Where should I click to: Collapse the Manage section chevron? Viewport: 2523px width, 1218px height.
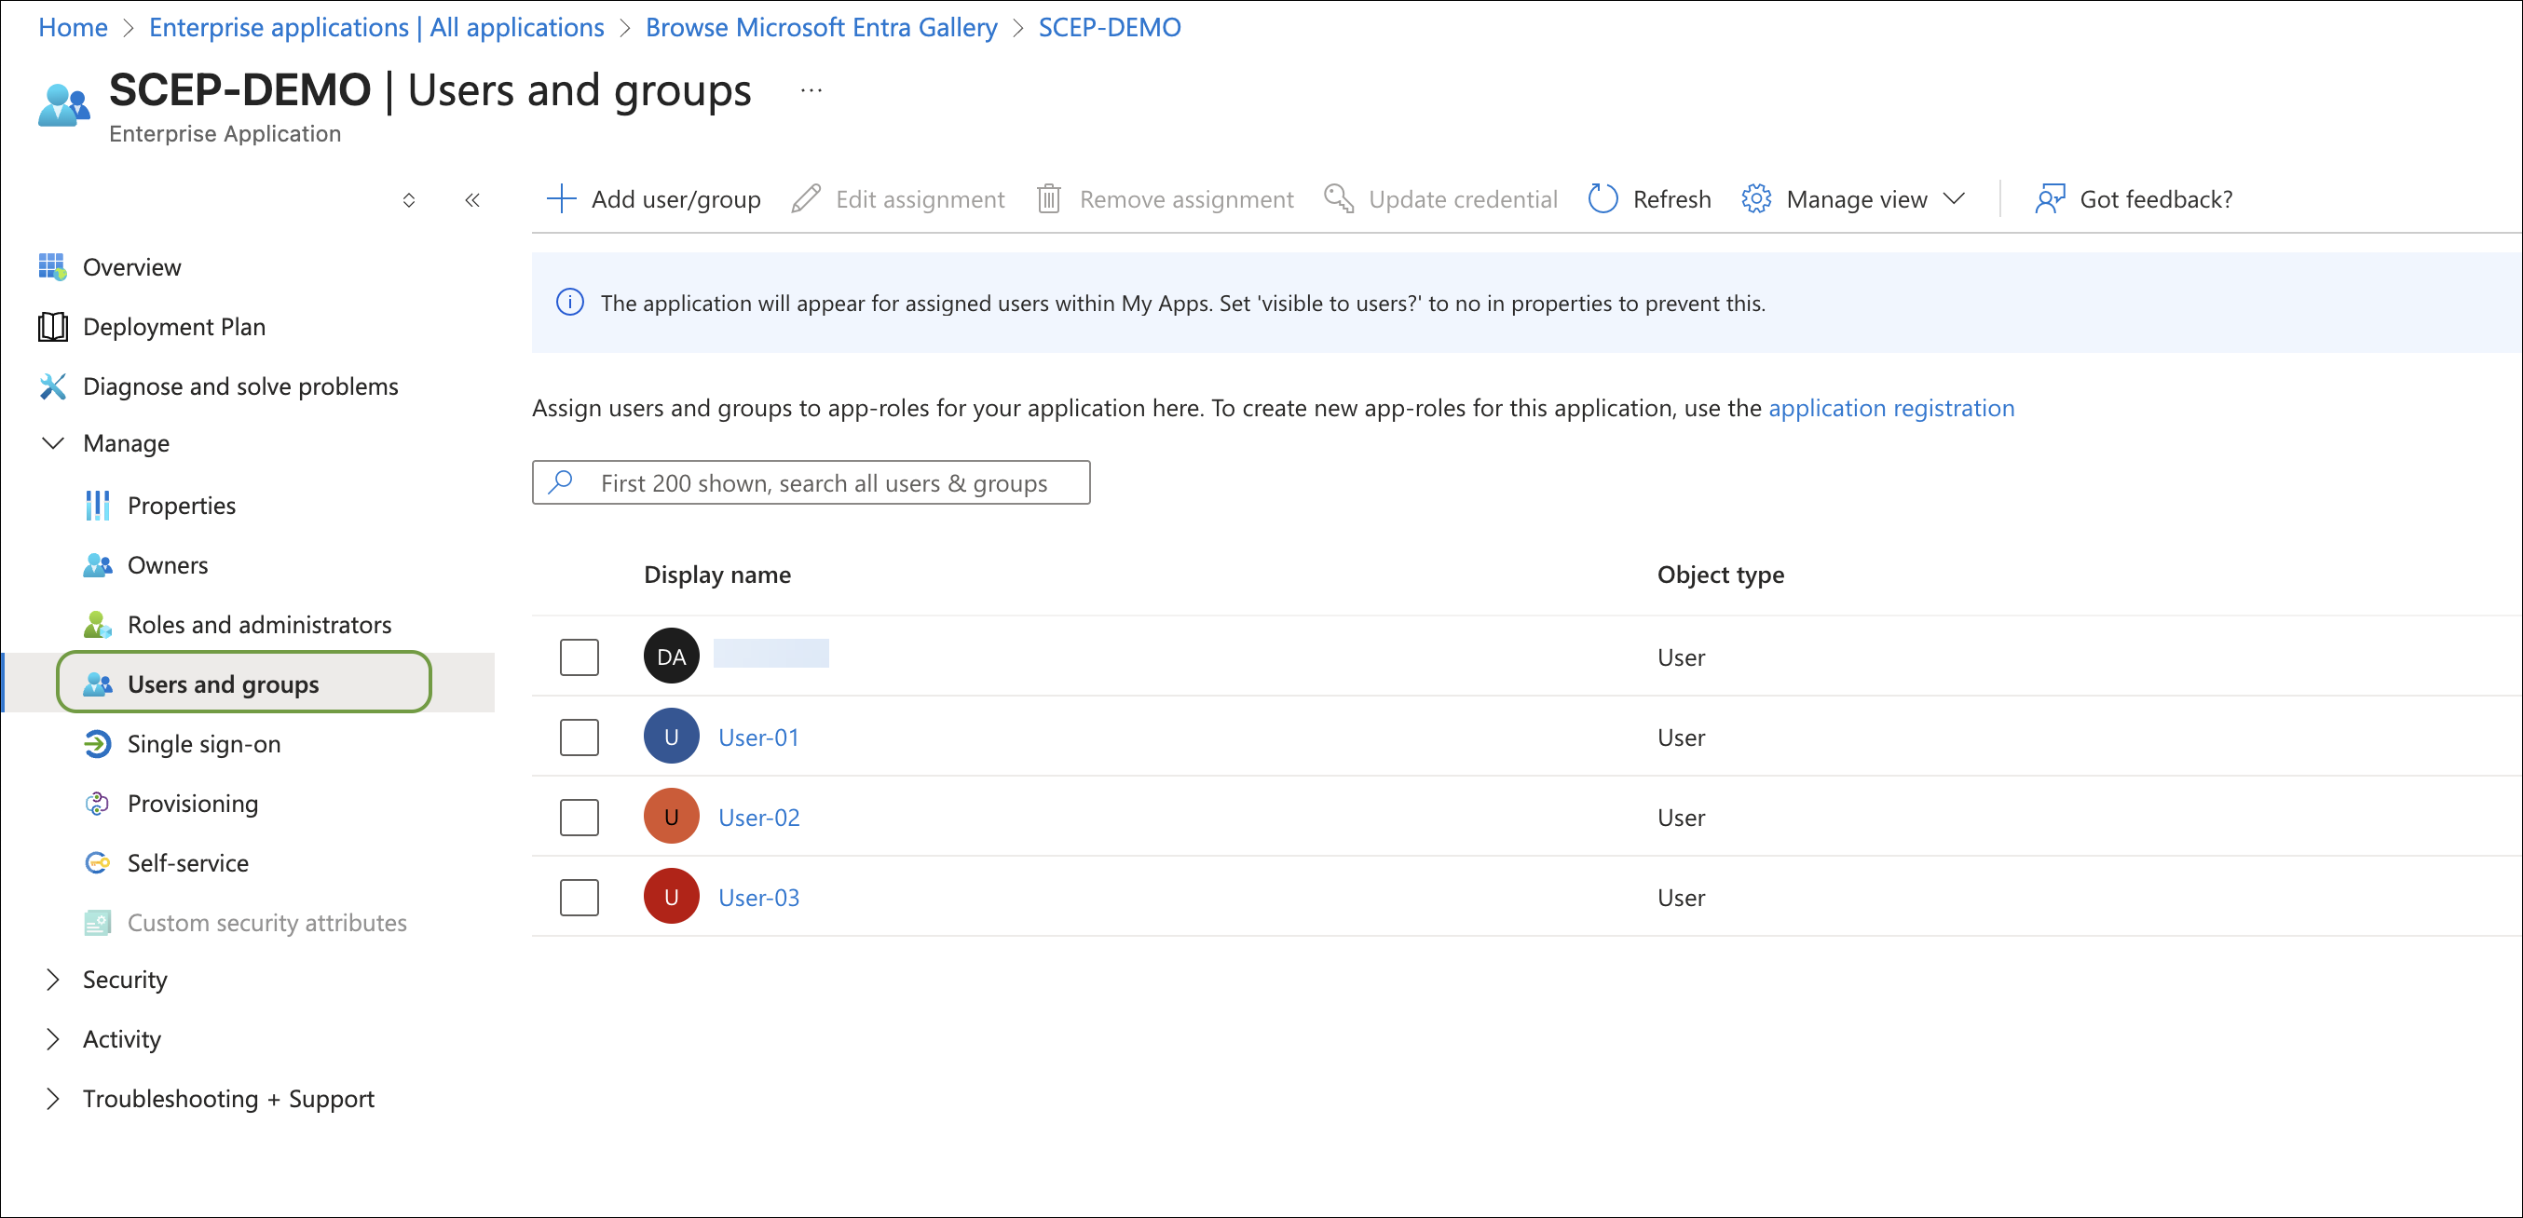tap(53, 442)
